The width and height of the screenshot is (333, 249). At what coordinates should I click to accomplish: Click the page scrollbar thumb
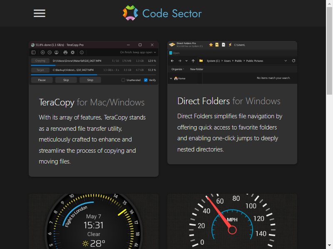329,51
